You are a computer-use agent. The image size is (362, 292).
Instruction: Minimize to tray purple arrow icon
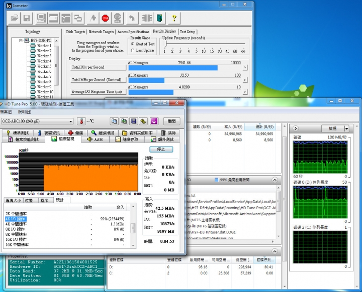tap(154, 121)
